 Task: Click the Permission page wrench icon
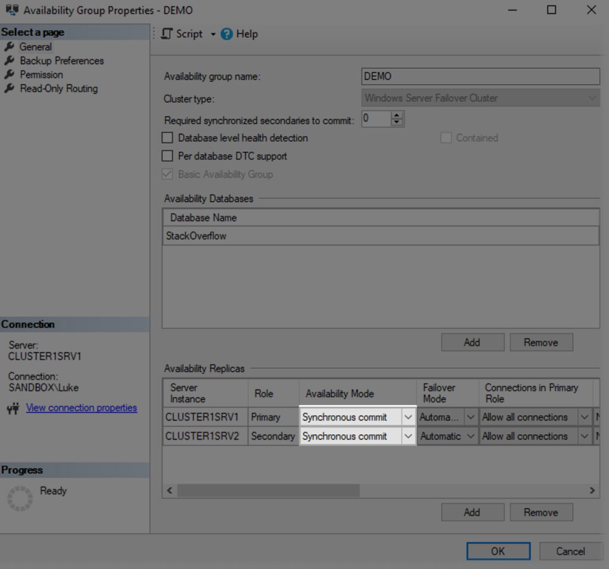click(11, 74)
